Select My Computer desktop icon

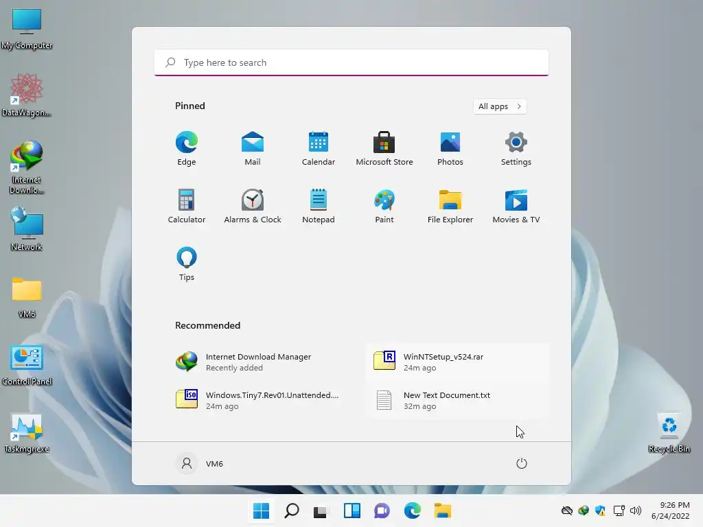point(27,29)
